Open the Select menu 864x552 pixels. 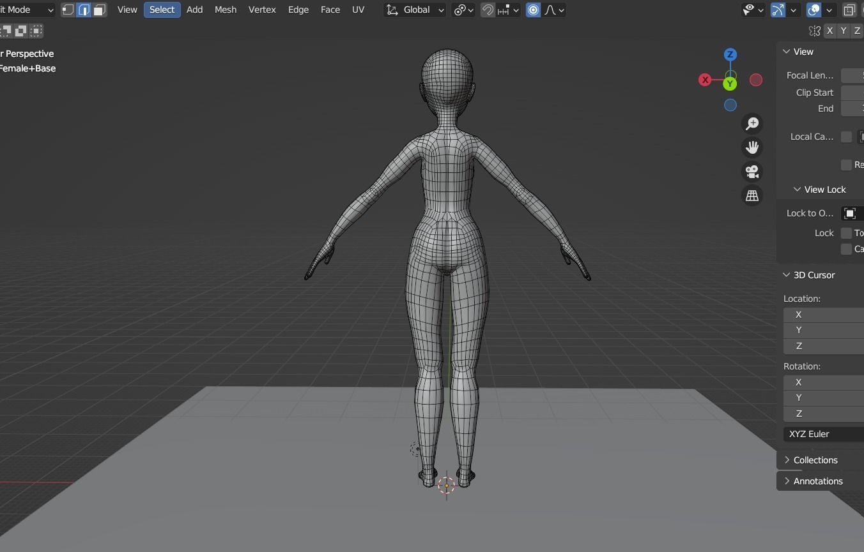tap(162, 10)
